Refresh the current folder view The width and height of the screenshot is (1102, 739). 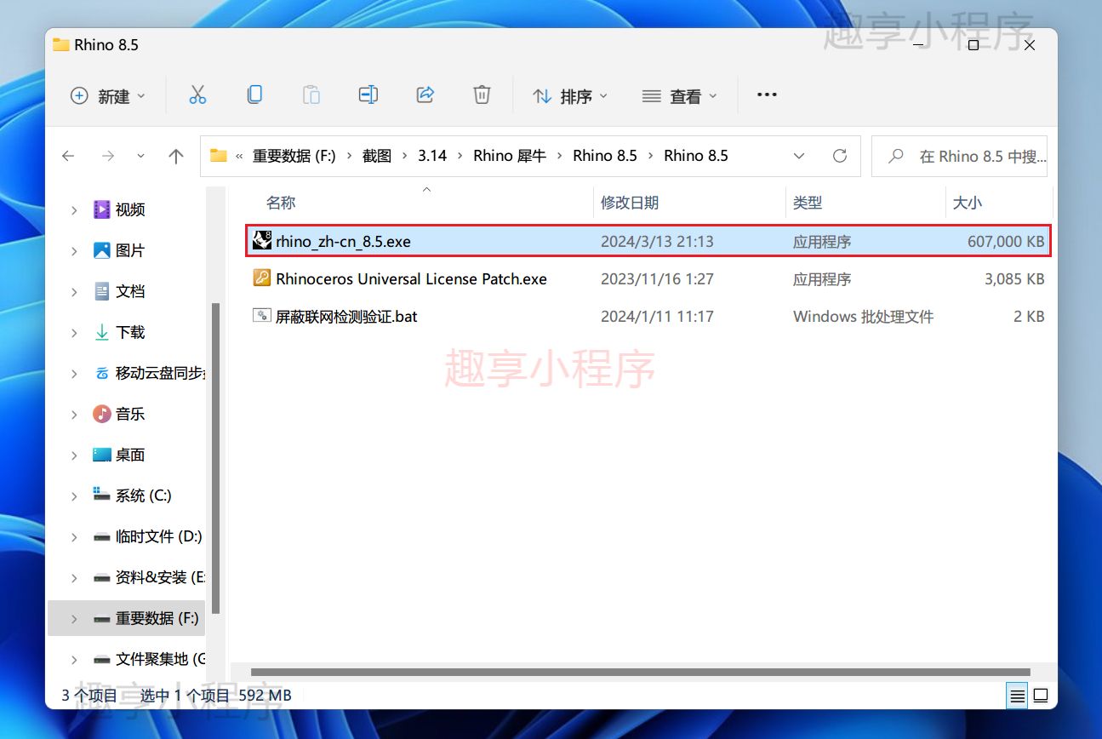840,156
